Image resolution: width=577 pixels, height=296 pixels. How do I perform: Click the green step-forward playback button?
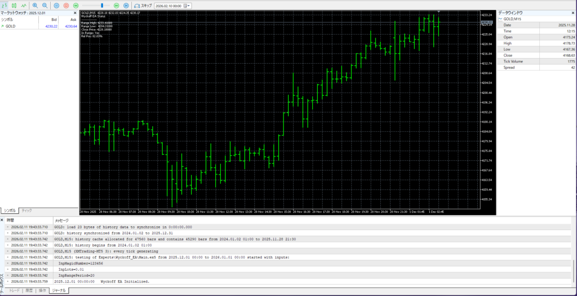(116, 5)
